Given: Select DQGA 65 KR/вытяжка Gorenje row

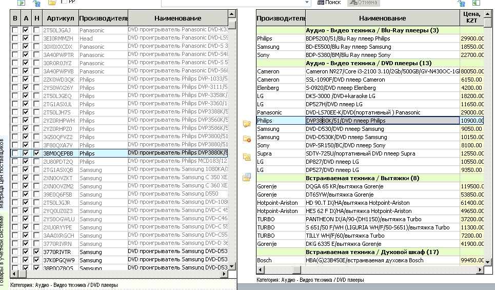Looking at the screenshot, I should click(x=370, y=186).
